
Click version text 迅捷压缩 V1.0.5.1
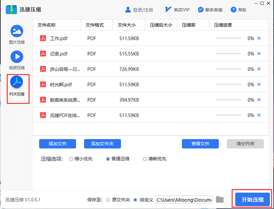click(23, 200)
